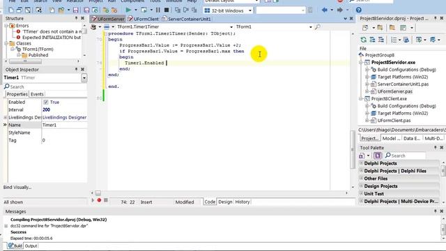Image resolution: width=446 pixels, height=251 pixels.
Task: Click the Save floppy disk icon
Action: (x=76, y=10)
